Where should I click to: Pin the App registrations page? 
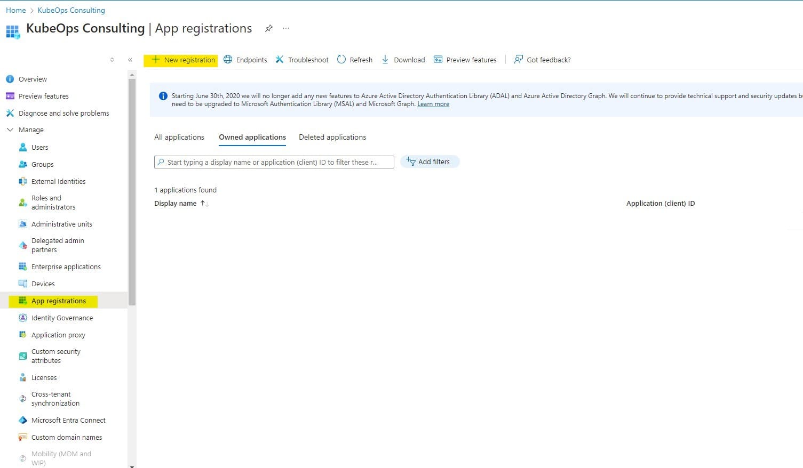pyautogui.click(x=269, y=28)
